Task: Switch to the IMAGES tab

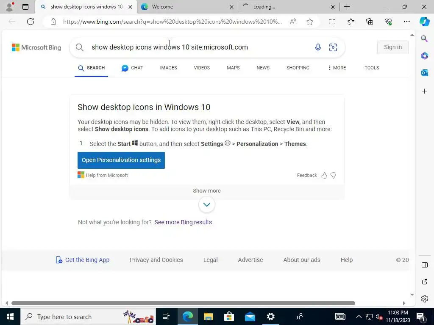Action: [168, 68]
